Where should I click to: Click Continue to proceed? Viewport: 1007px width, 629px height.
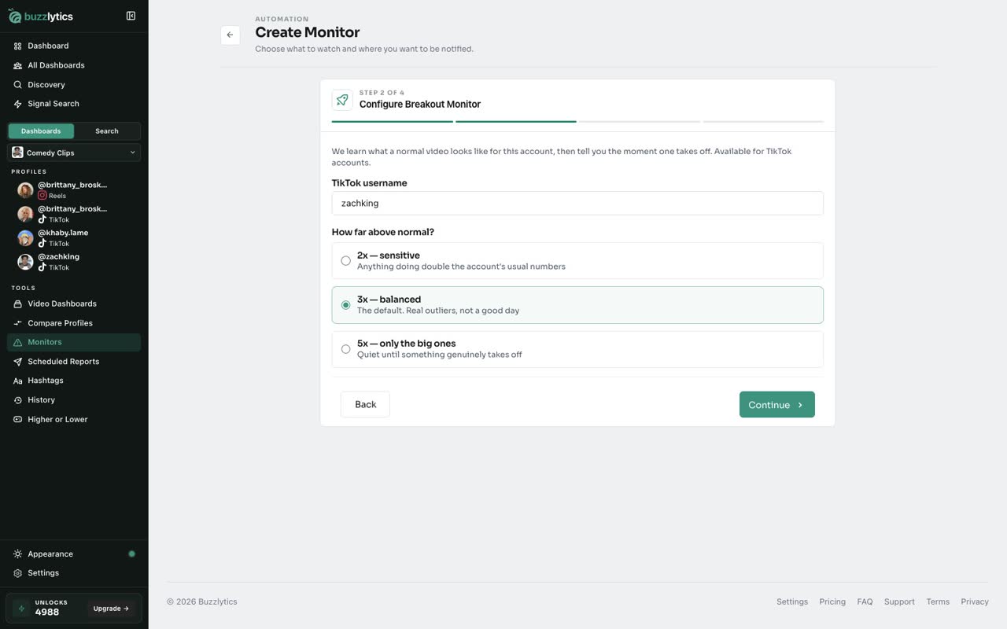(x=776, y=404)
